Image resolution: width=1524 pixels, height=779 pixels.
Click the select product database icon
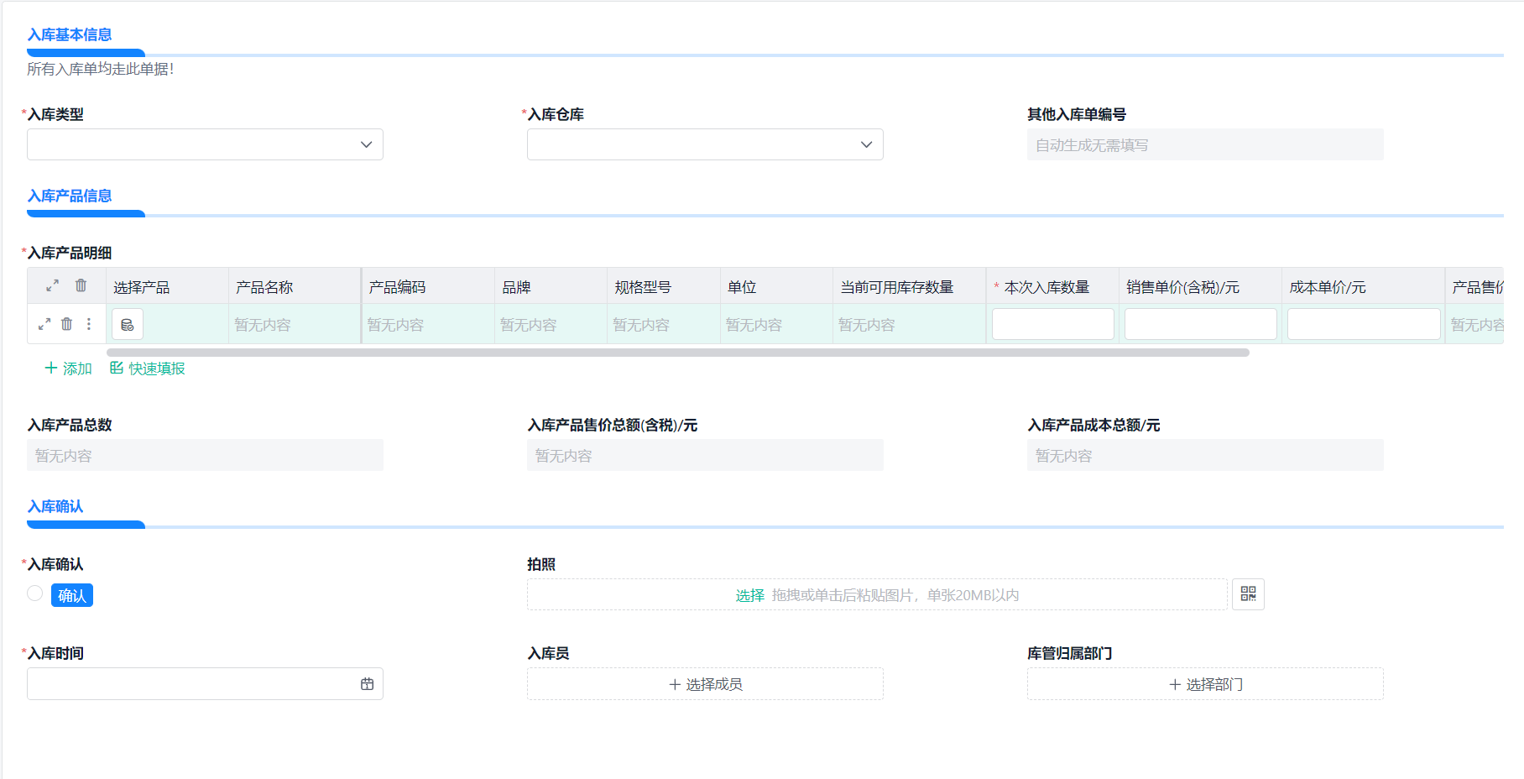128,324
